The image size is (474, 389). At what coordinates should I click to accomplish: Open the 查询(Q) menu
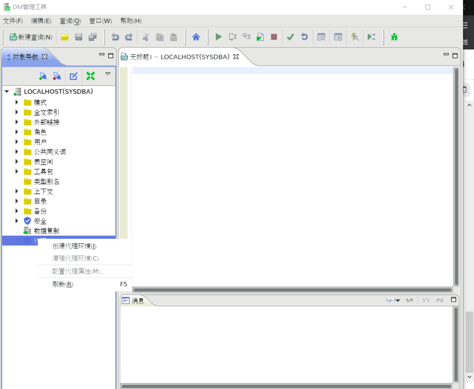coord(70,21)
